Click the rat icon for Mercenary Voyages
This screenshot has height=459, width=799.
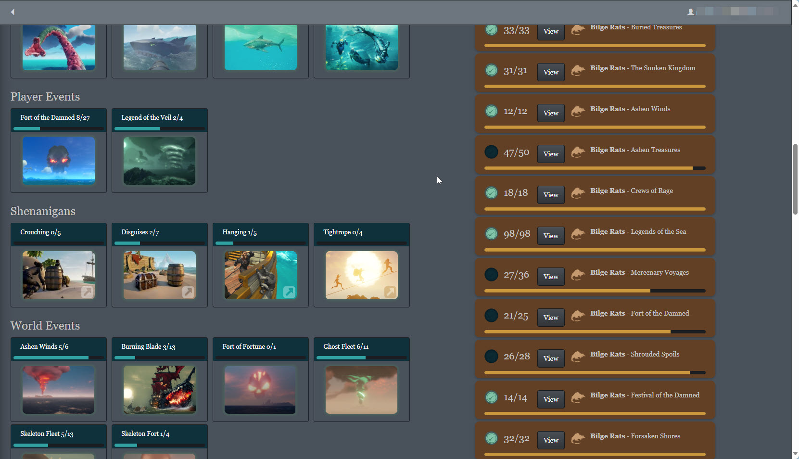[578, 275]
